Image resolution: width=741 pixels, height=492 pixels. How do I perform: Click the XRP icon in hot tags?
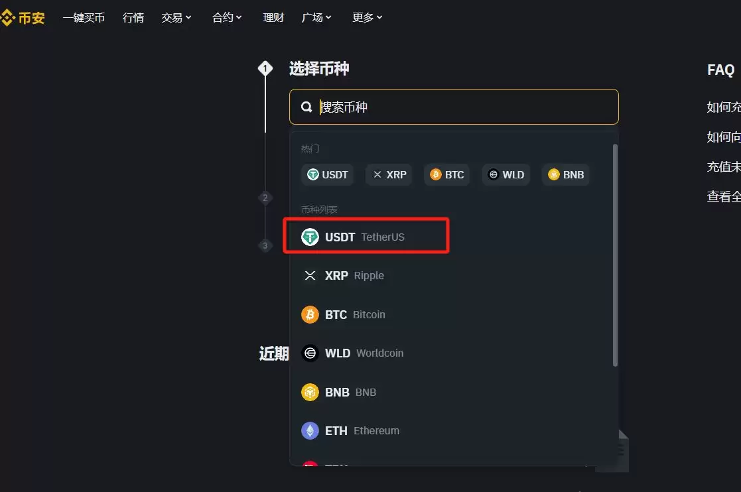[376, 174]
